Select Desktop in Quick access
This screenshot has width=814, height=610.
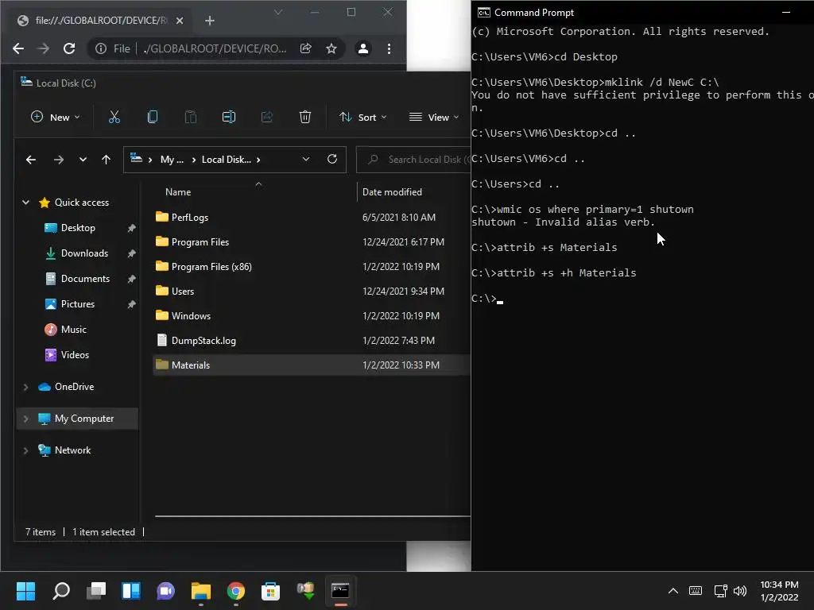[78, 228]
